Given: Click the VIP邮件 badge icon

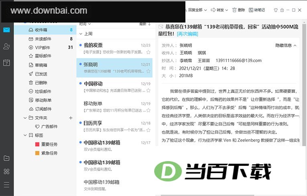Looking at the screenshot, I should 31,47.
